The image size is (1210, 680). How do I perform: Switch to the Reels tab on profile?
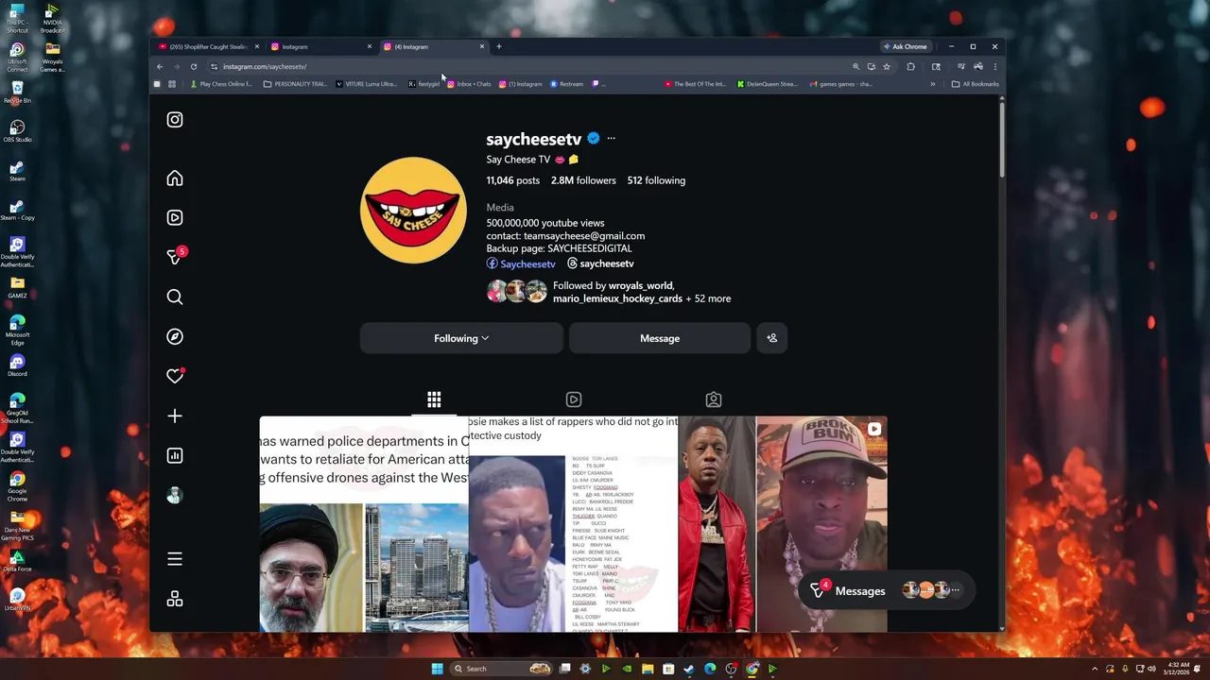click(x=574, y=399)
